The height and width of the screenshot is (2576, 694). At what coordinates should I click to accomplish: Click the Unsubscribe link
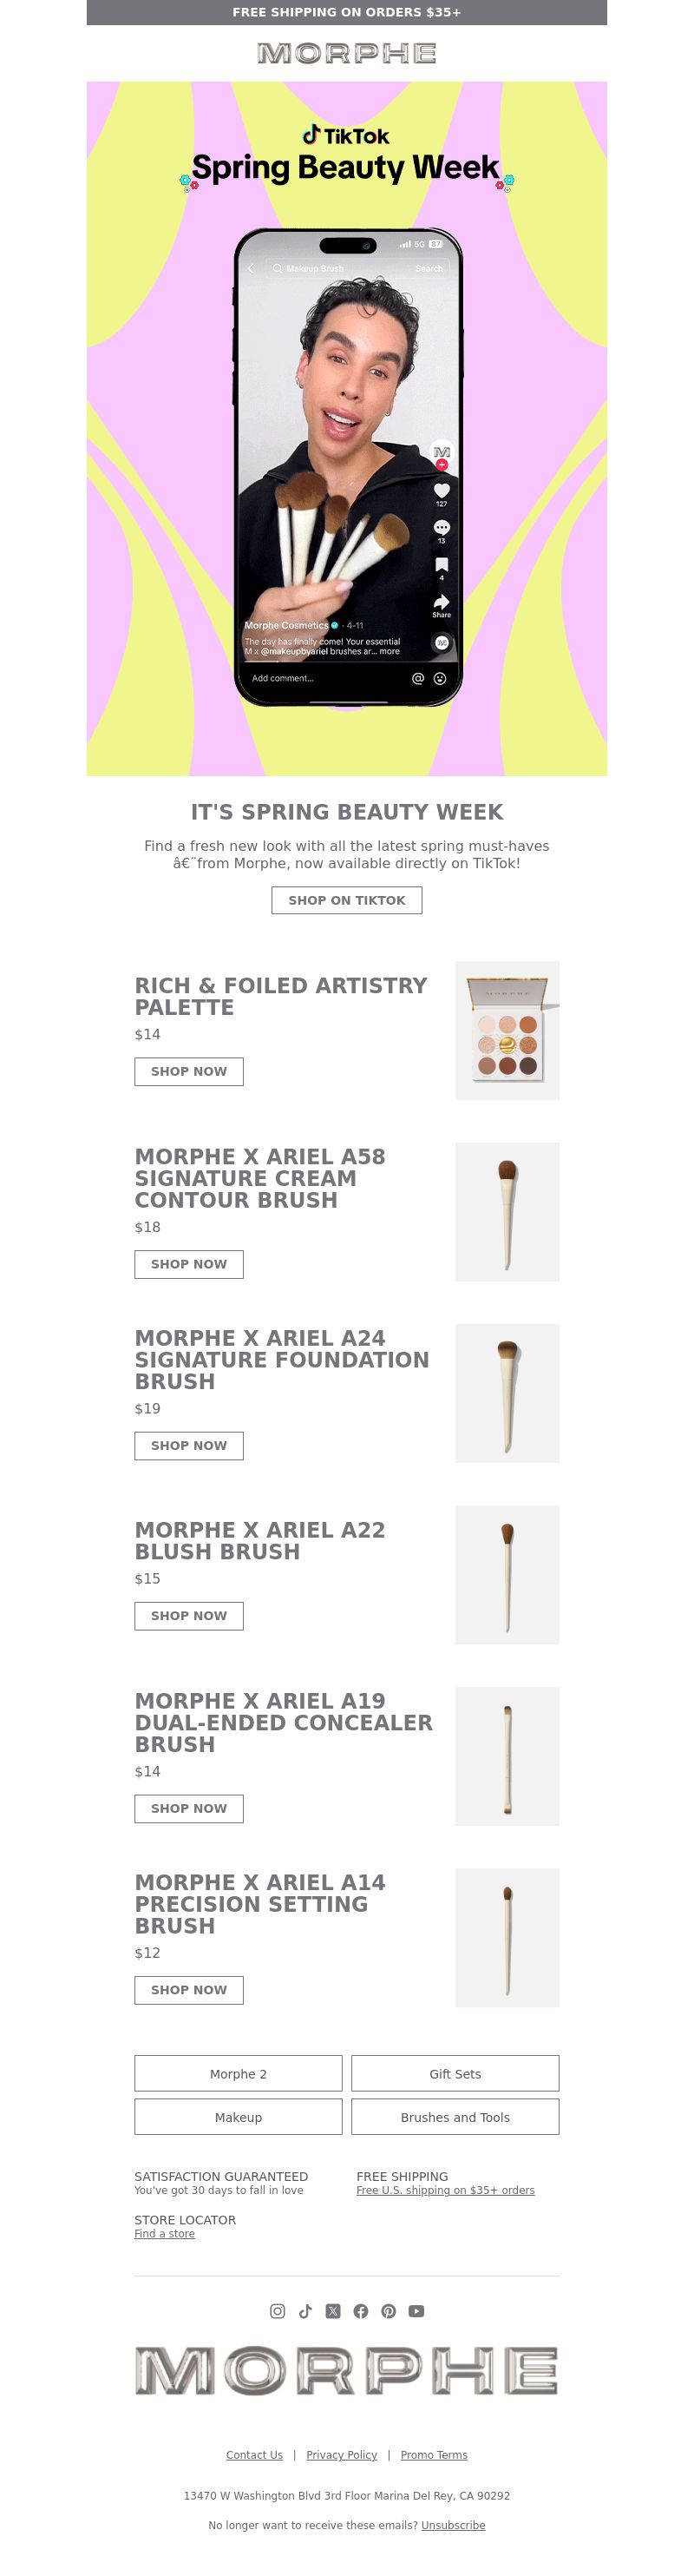(x=454, y=2524)
